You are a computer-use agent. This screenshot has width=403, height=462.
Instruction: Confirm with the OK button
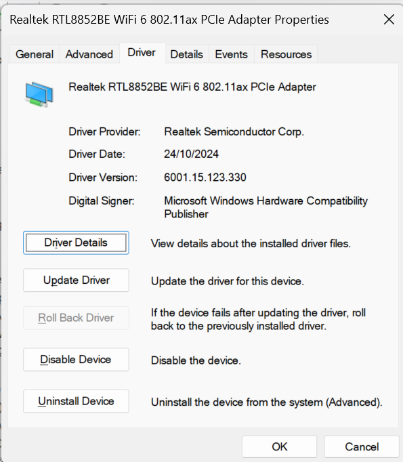(x=279, y=446)
